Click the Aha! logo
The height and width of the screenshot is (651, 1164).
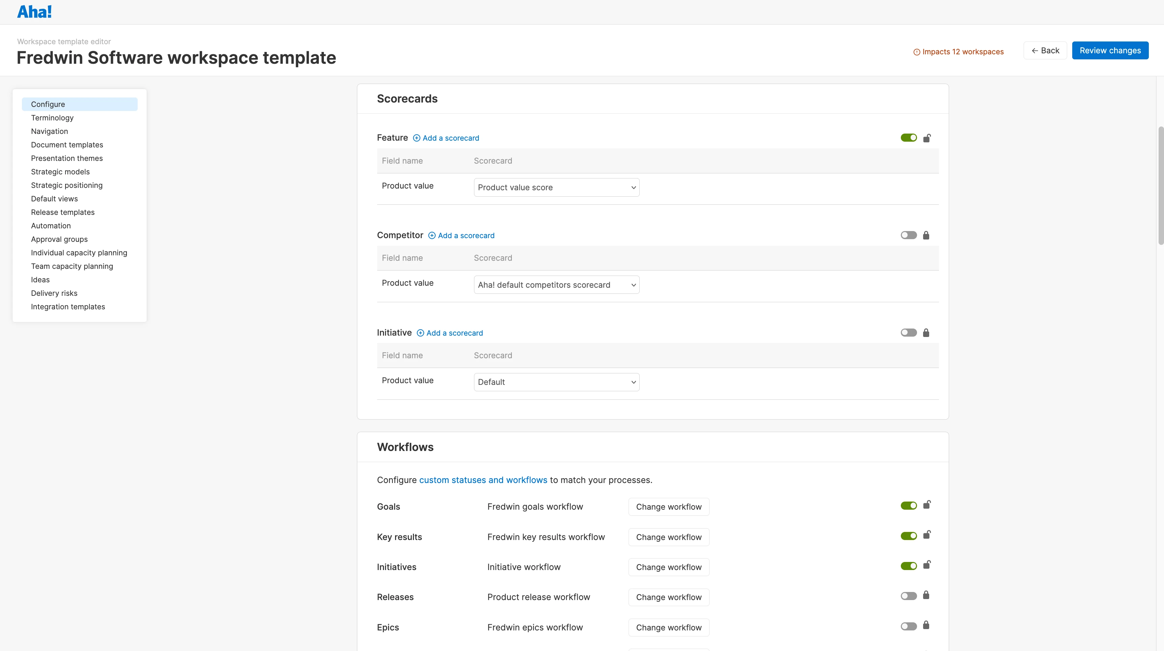click(34, 12)
